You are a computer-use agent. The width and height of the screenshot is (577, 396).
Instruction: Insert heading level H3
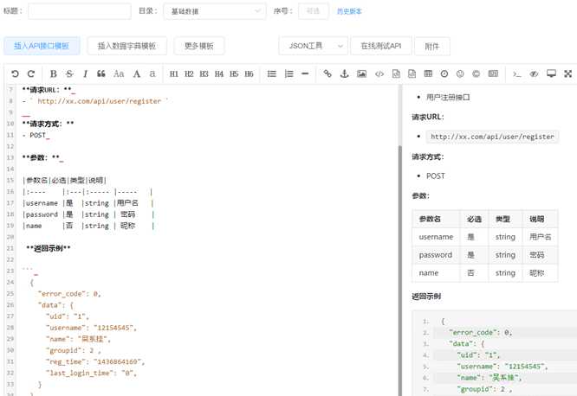click(x=204, y=73)
